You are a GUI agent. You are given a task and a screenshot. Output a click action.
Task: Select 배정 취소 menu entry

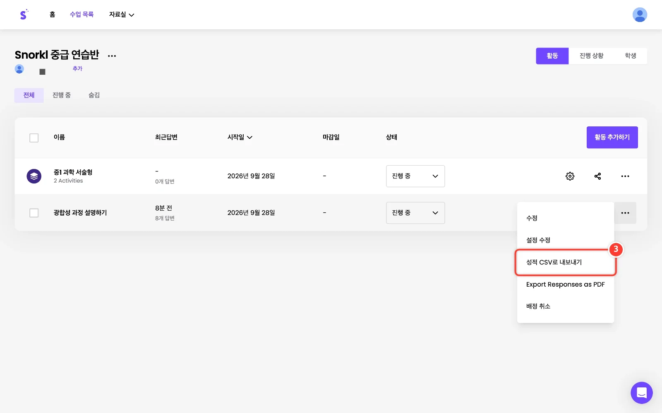(566, 306)
